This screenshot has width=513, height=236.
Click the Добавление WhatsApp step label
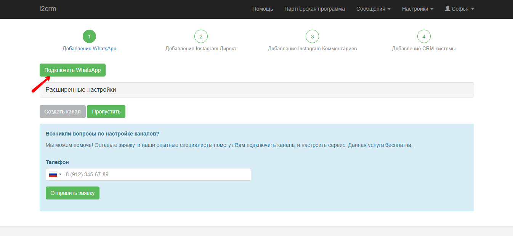tap(89, 49)
